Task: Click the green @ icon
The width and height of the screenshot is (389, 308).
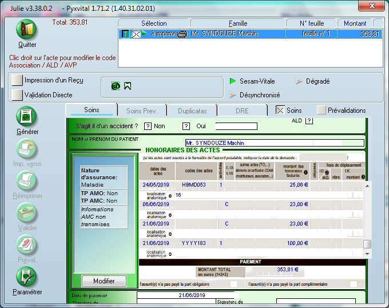Action: [x=115, y=86]
